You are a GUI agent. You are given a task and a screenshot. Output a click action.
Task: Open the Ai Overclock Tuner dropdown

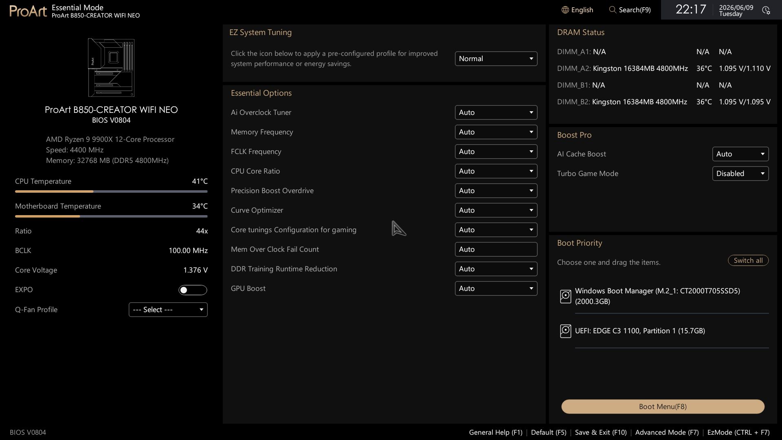pyautogui.click(x=496, y=112)
